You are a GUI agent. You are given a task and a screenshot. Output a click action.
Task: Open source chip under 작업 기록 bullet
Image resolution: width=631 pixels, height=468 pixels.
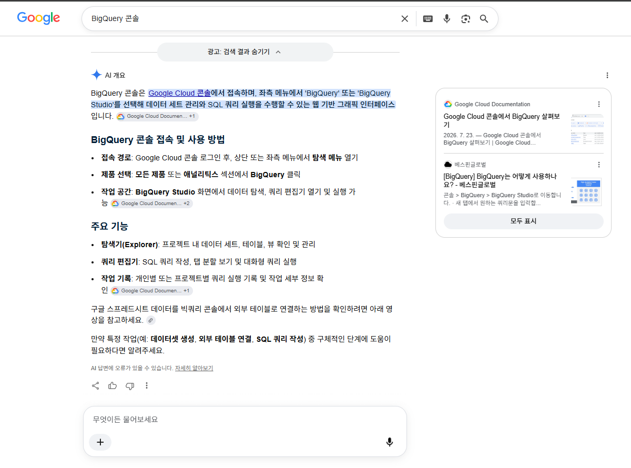[151, 291]
